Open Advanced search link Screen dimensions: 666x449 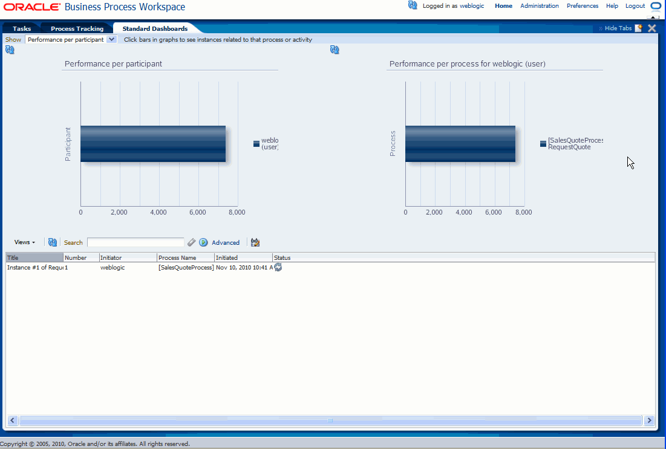pos(226,243)
